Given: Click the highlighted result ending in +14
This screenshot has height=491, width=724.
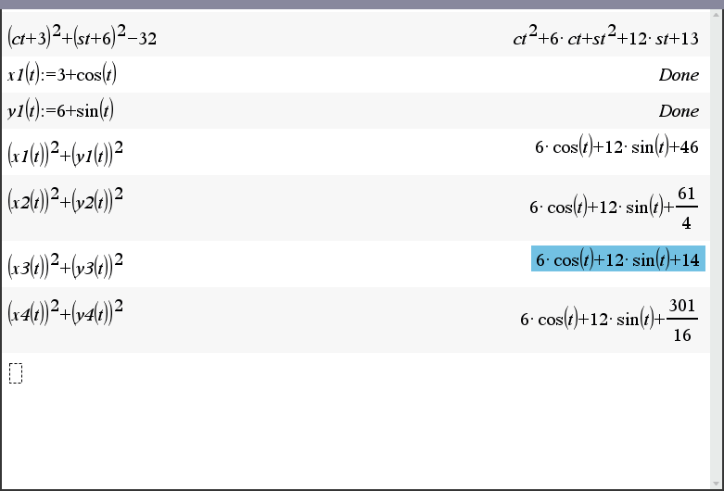Looking at the screenshot, I should click(617, 258).
